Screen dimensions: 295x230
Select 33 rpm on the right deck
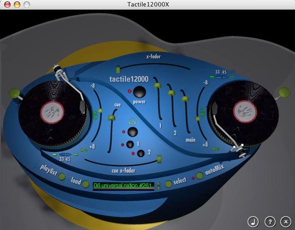tap(218, 77)
